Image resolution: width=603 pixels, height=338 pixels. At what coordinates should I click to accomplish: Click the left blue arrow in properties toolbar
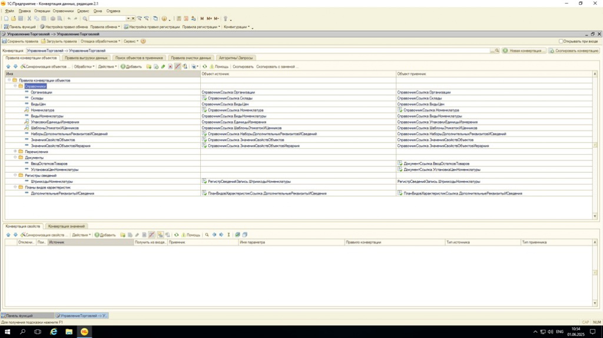214,235
